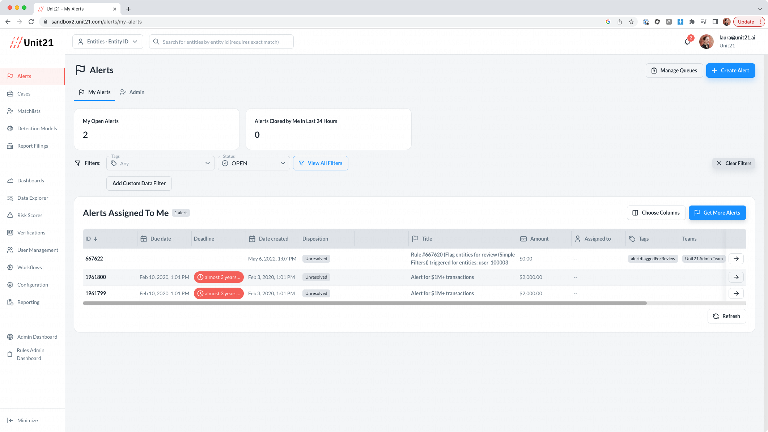Click the user profile avatar
The width and height of the screenshot is (768, 432).
[x=706, y=42]
